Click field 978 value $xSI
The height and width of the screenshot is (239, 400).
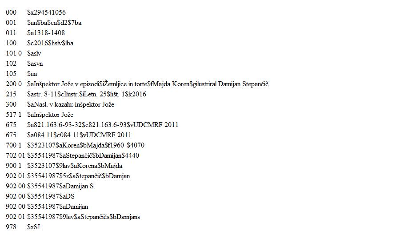tap(34, 227)
